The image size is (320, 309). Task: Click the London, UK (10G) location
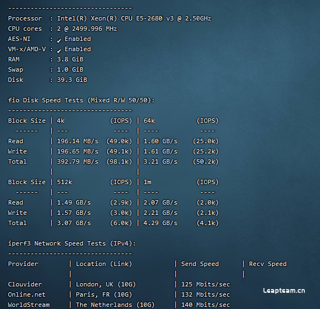coord(106,284)
